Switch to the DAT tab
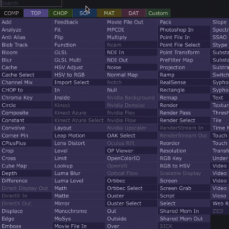 tap(134, 13)
